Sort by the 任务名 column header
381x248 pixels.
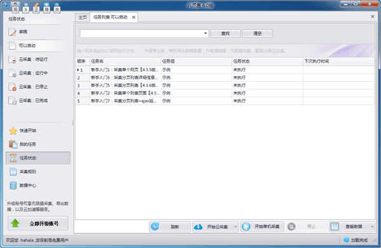(x=125, y=62)
